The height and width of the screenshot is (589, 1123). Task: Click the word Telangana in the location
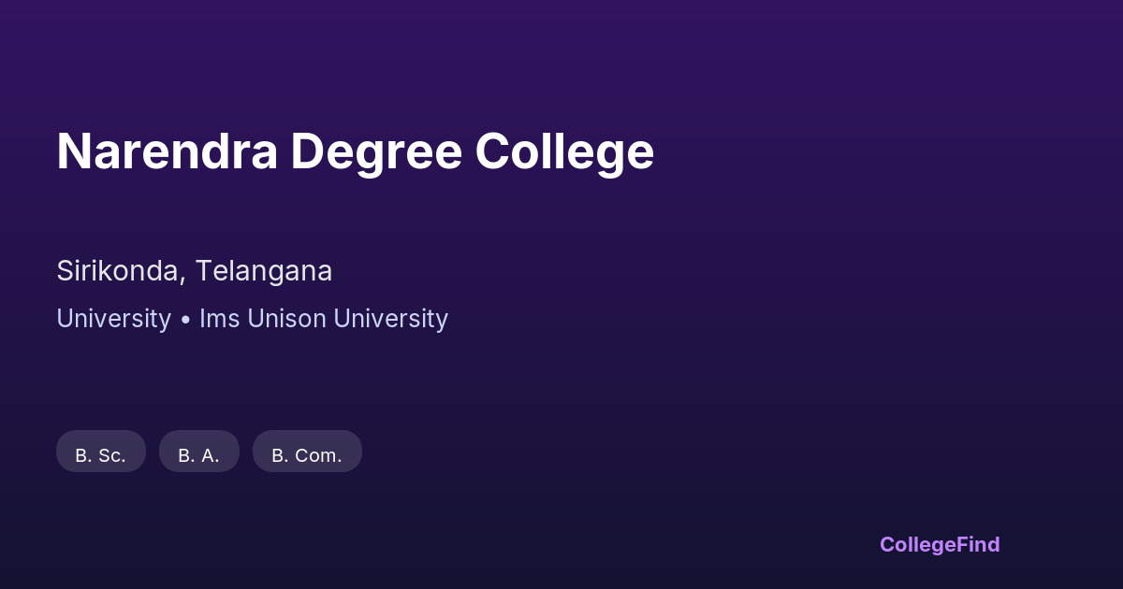click(264, 271)
